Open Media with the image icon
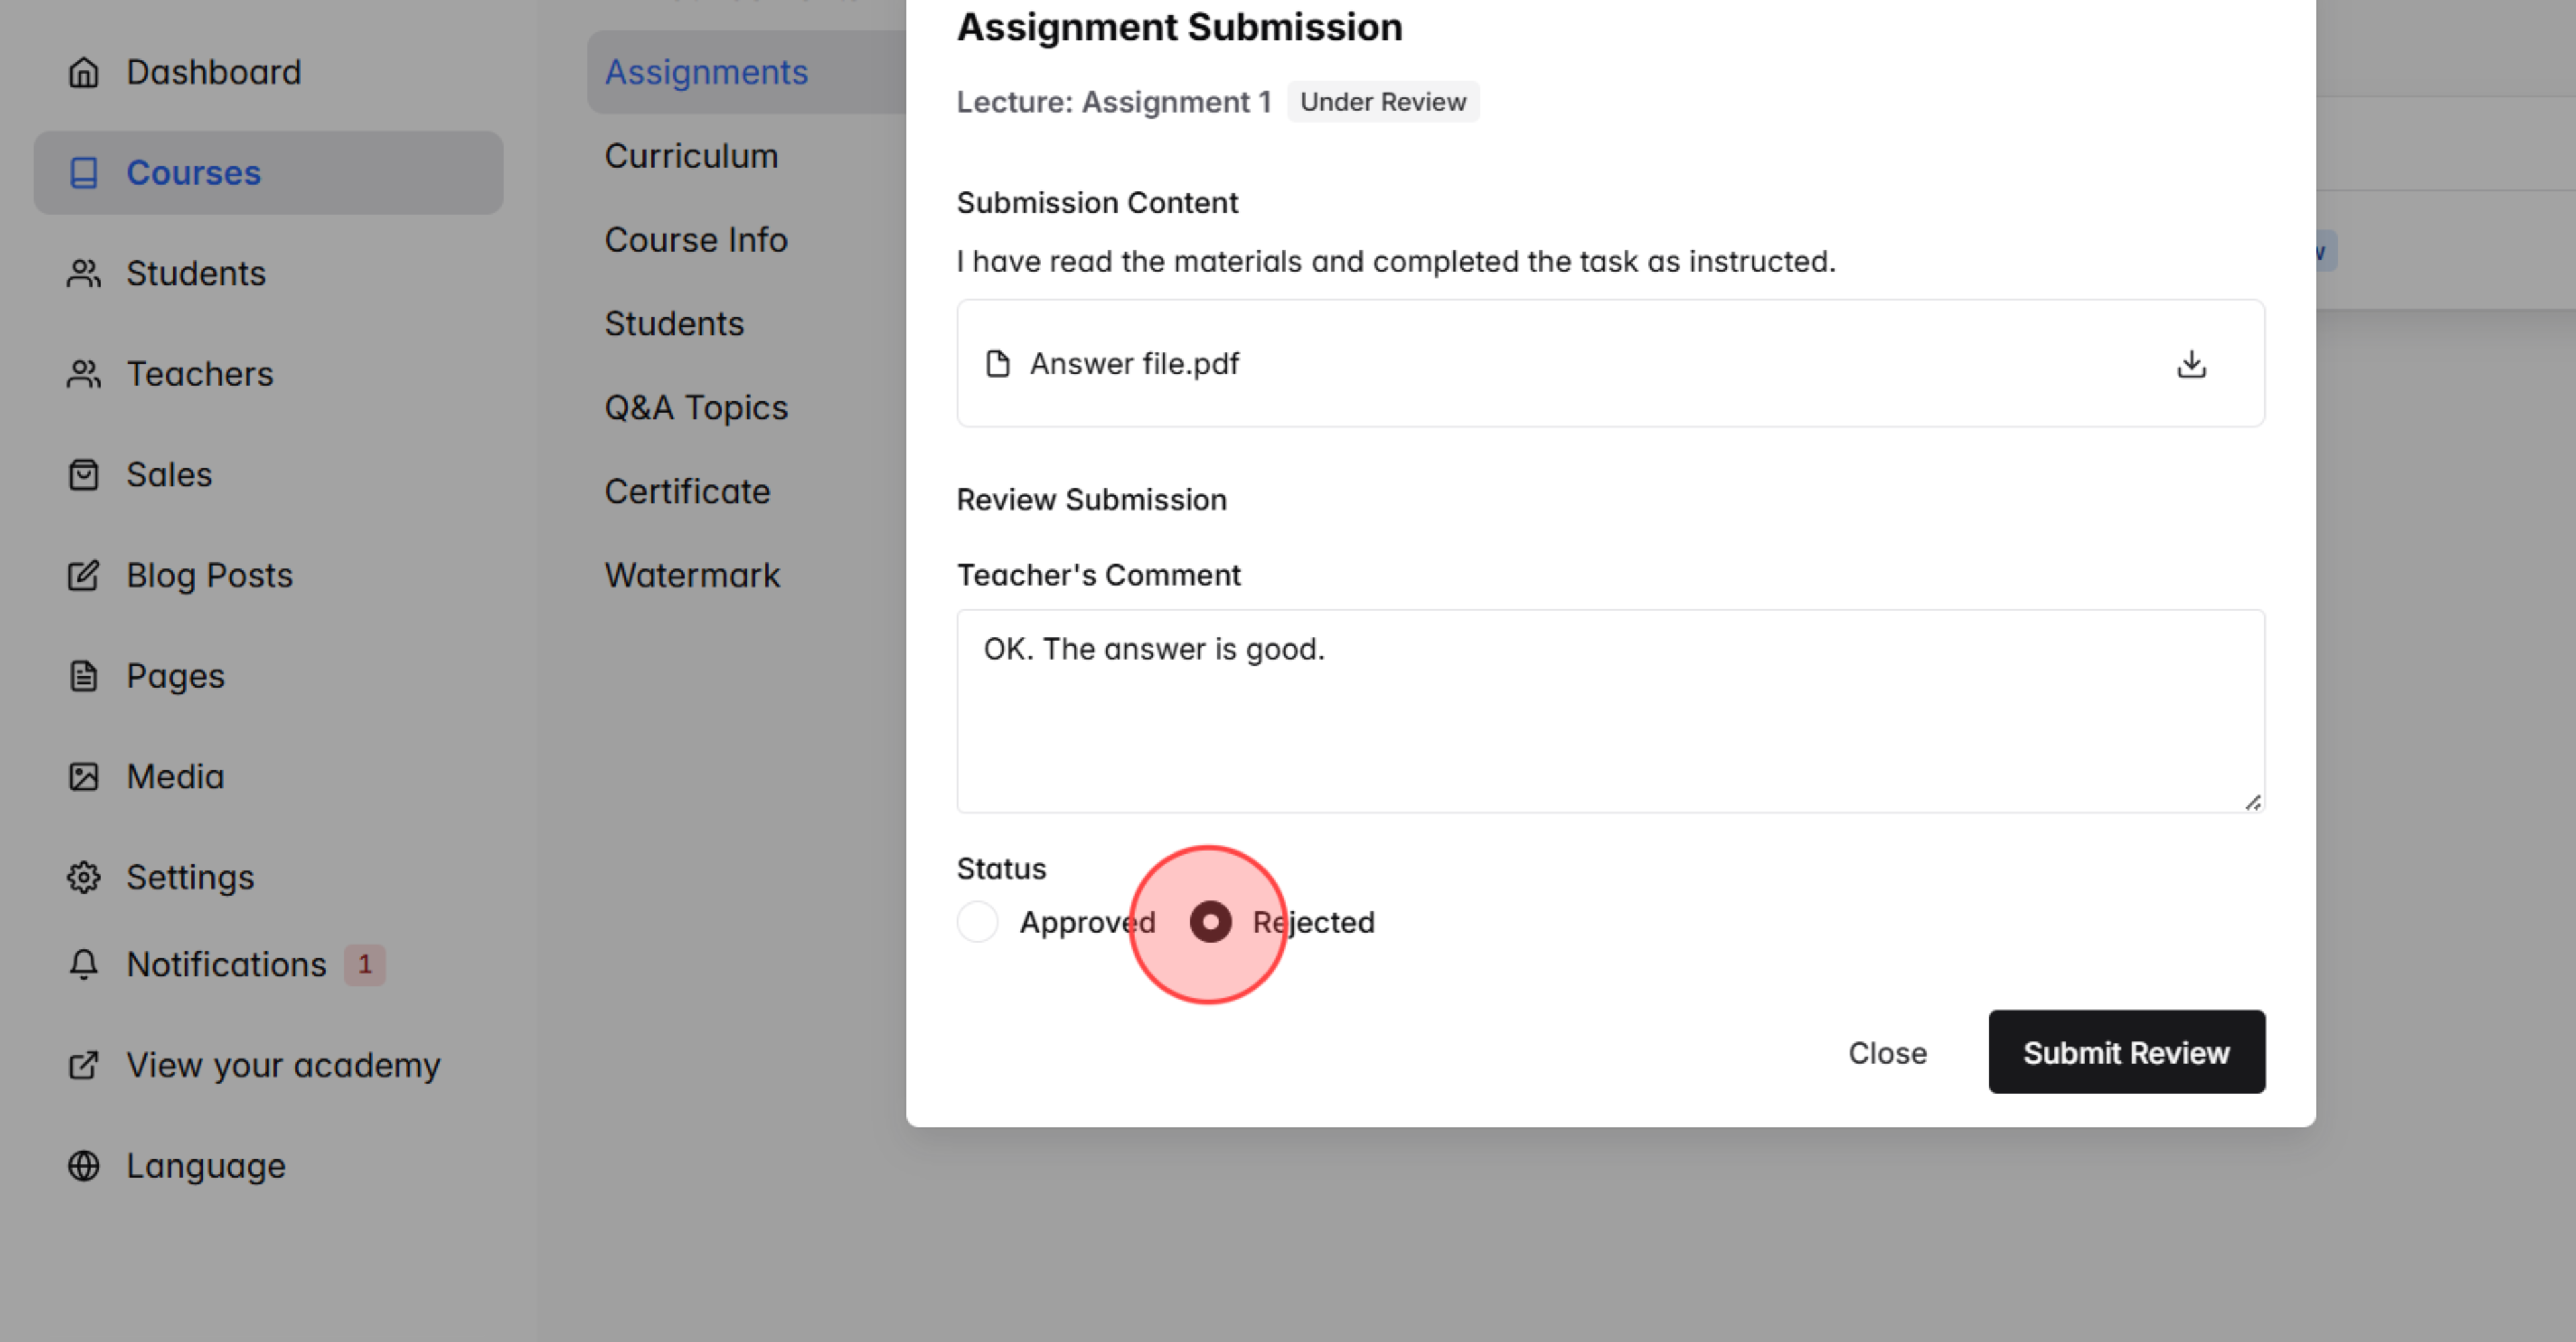The width and height of the screenshot is (2576, 1342). tap(84, 776)
